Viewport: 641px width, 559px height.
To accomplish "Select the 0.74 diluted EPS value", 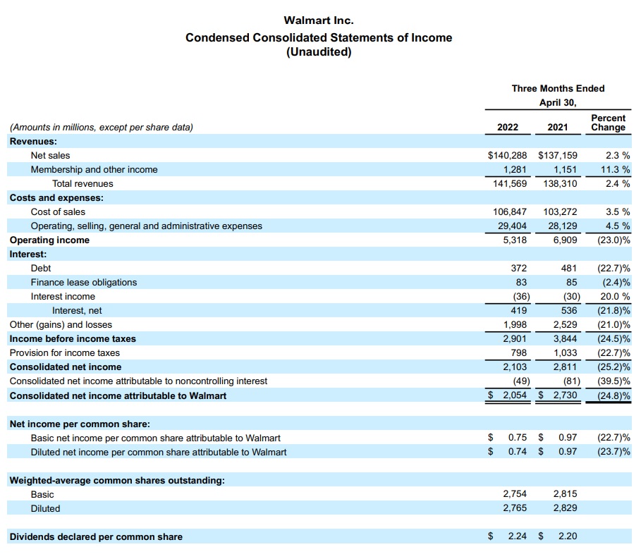I will point(518,452).
